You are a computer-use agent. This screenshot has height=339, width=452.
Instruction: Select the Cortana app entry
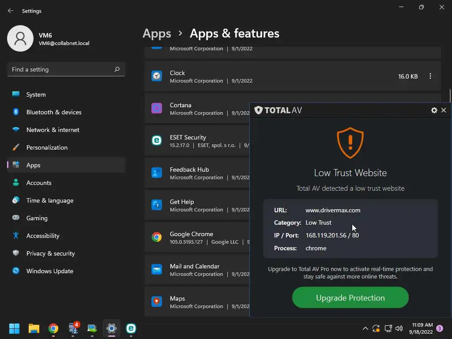(x=197, y=109)
